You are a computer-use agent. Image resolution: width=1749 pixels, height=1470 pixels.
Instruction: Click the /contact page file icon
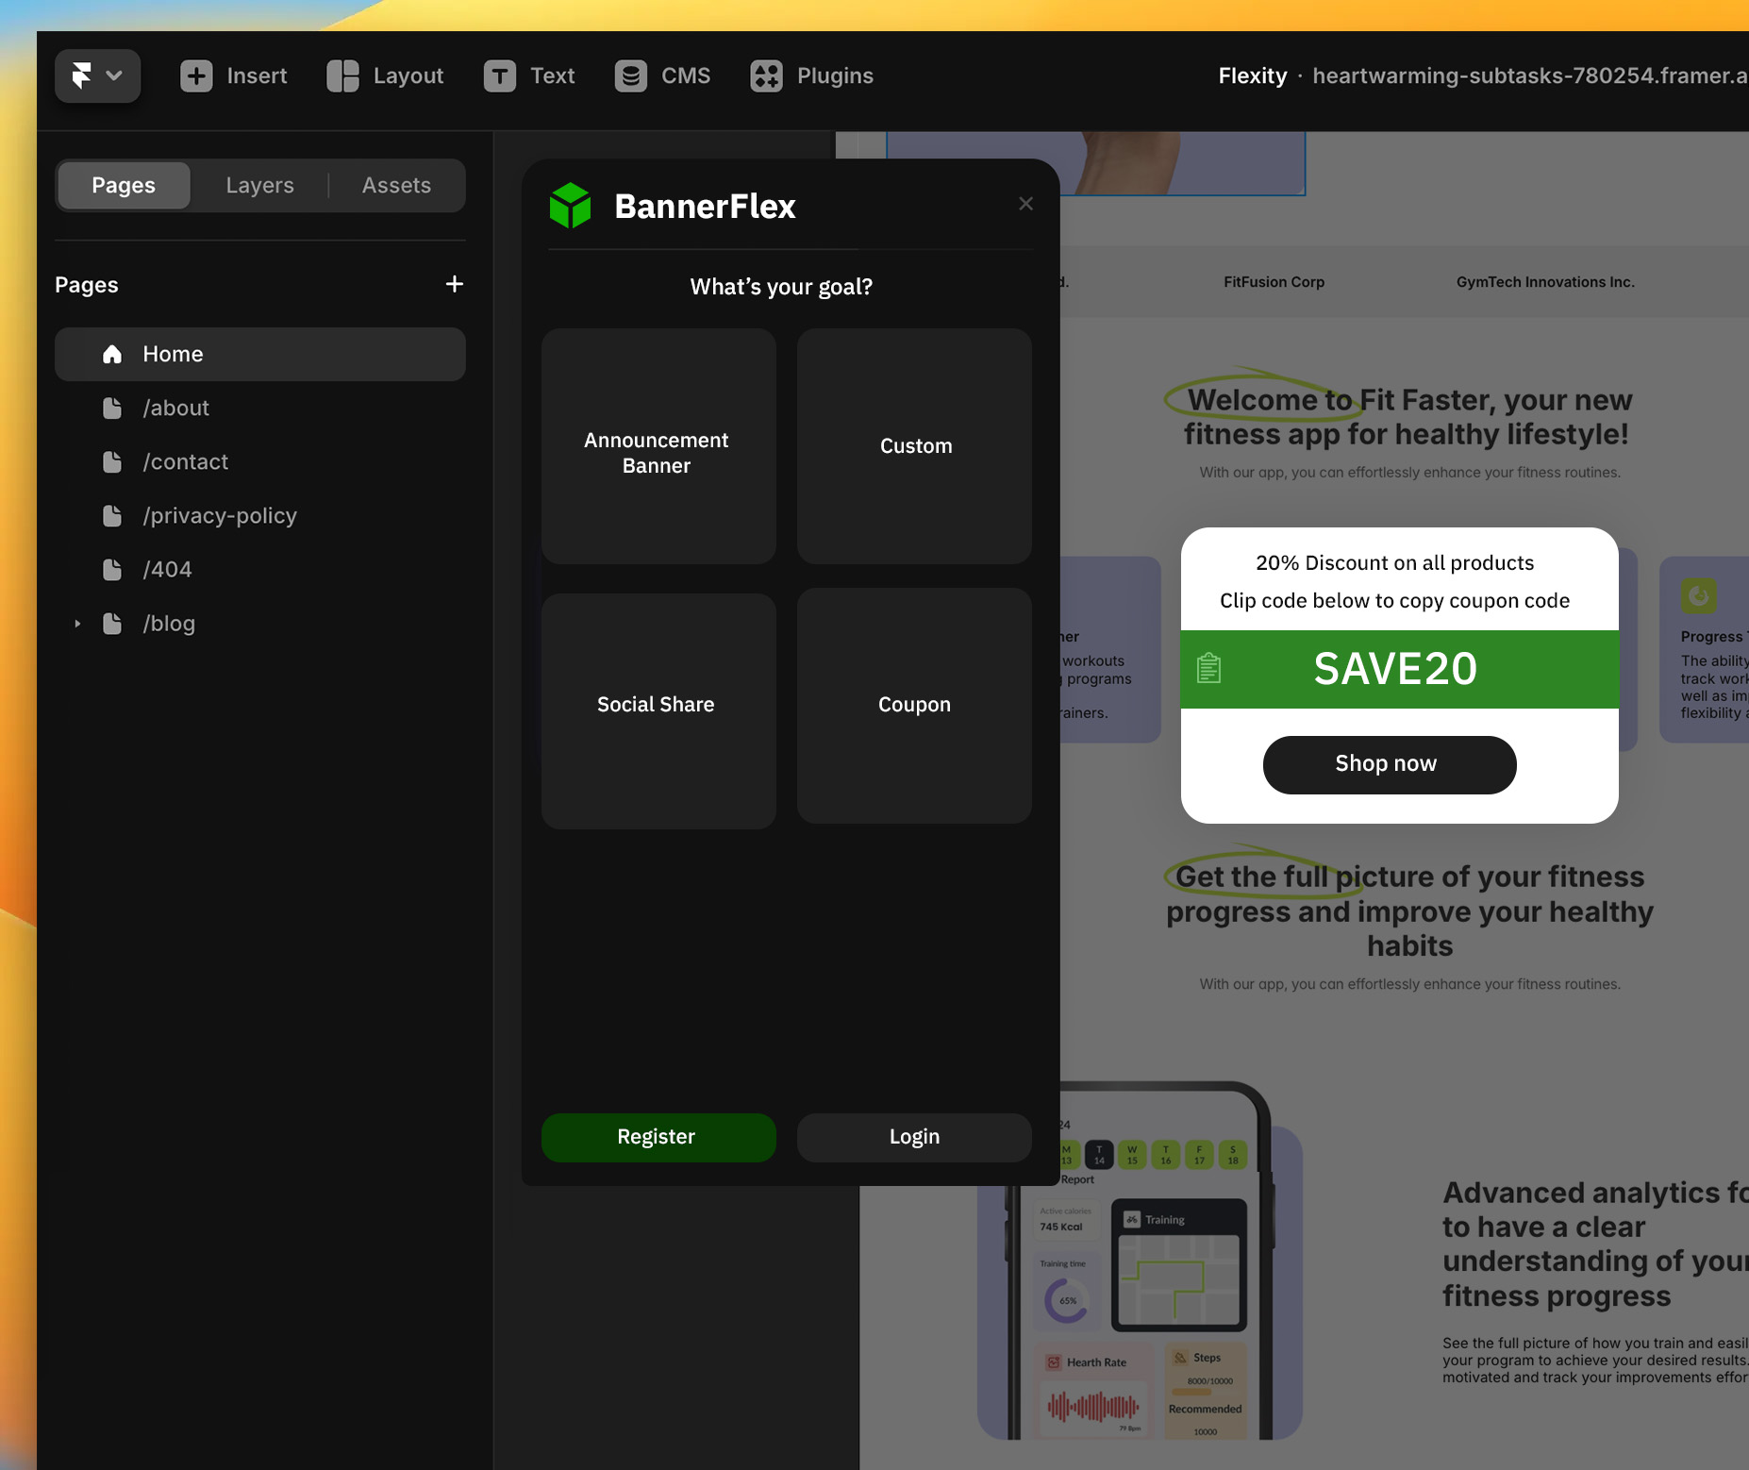[112, 461]
